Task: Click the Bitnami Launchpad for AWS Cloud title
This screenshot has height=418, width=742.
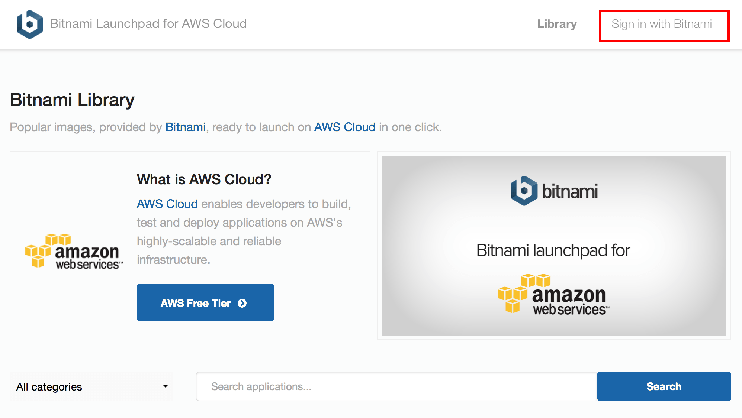Action: (x=148, y=24)
